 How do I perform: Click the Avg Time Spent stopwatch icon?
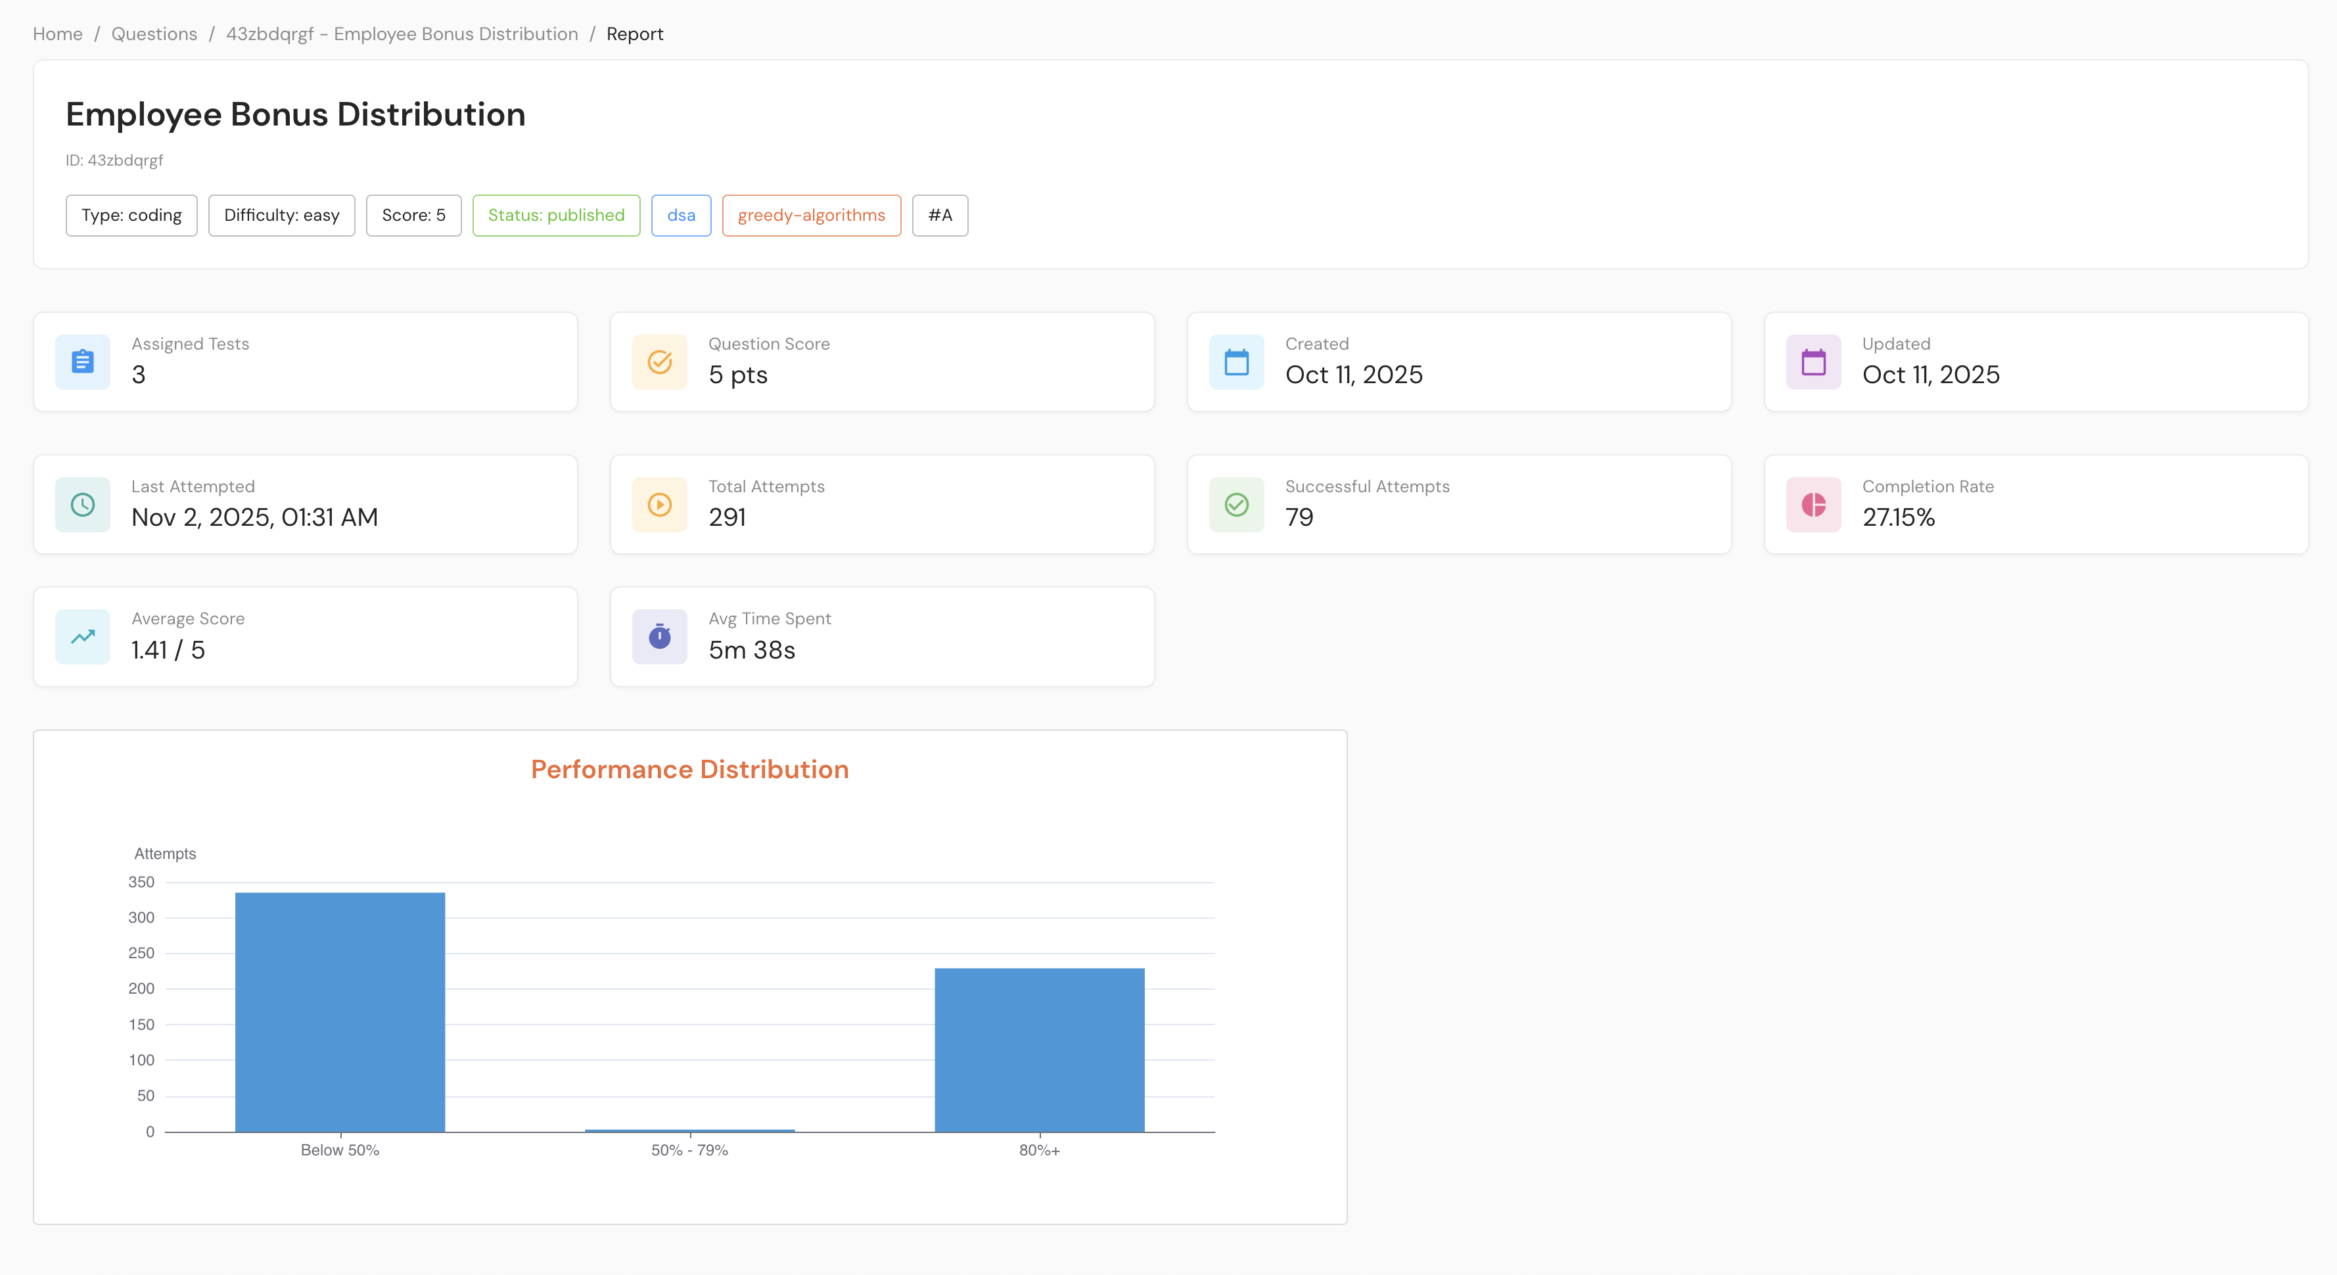[x=660, y=637]
